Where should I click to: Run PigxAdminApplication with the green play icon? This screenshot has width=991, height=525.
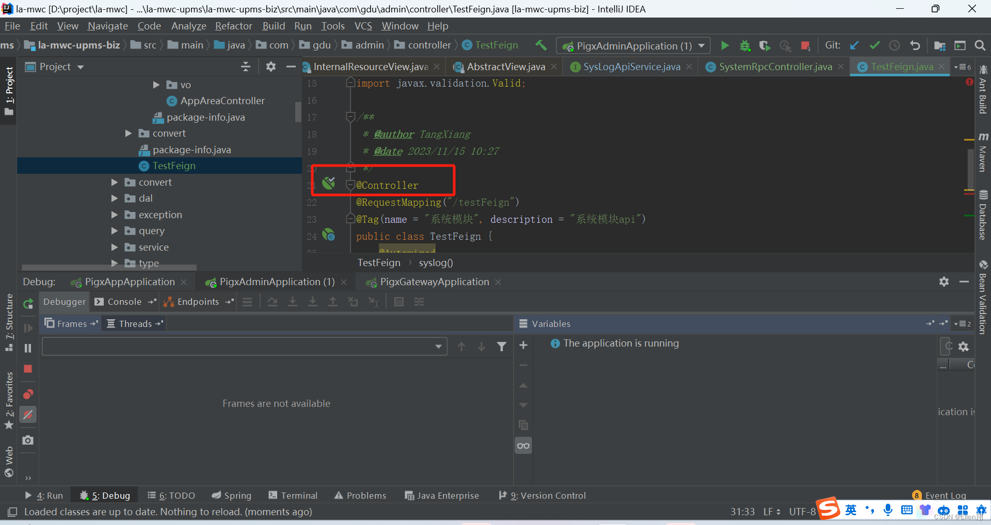(725, 45)
